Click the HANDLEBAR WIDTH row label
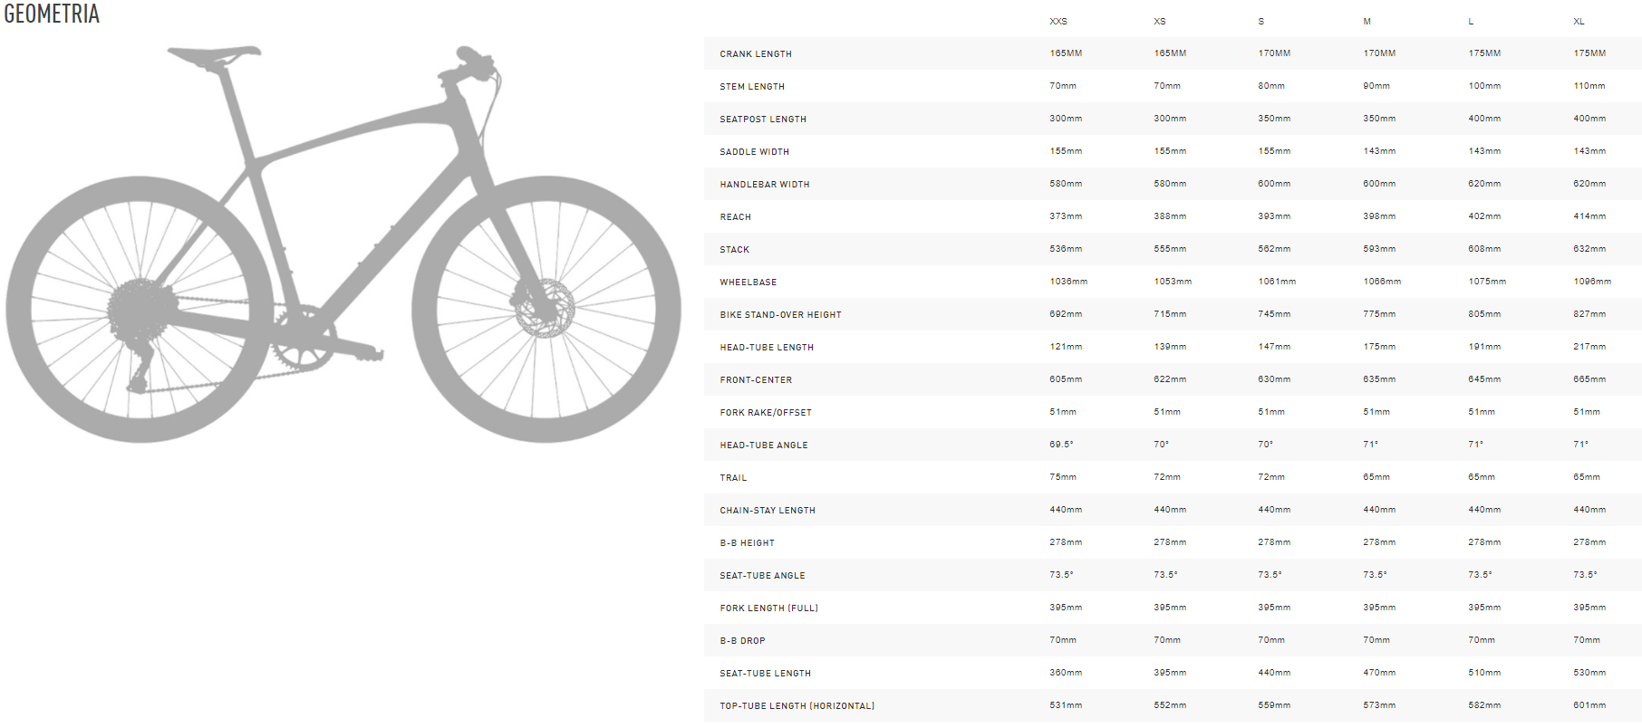This screenshot has height=728, width=1642. pyautogui.click(x=765, y=185)
